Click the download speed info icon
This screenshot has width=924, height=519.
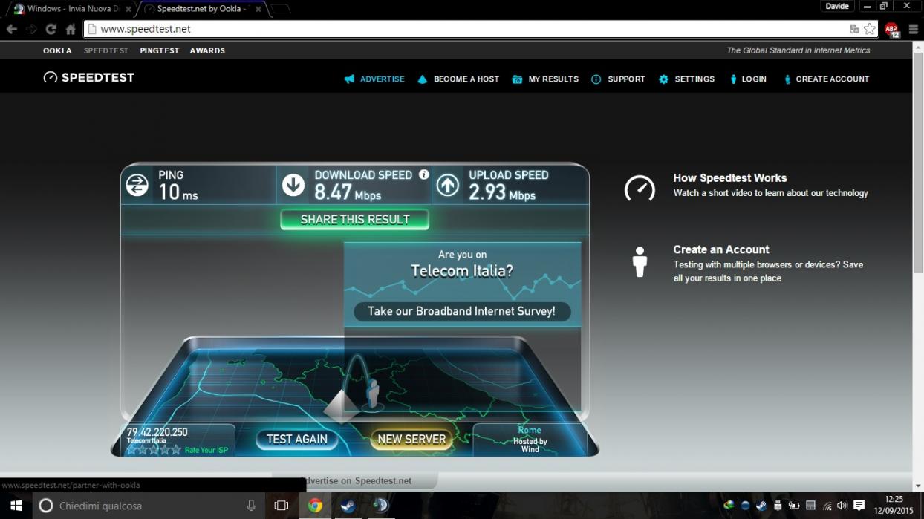[x=423, y=175]
